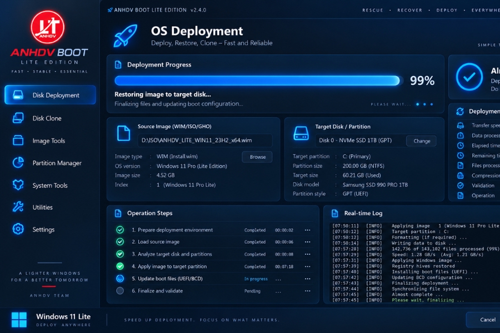Image resolution: width=500 pixels, height=333 pixels.
Task: Click the 'Windows 11 Lite' footer label
Action: 63,316
